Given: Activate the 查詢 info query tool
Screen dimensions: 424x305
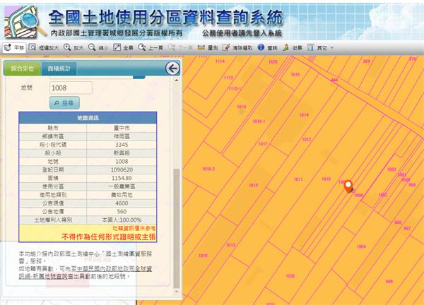Looking at the screenshot, I should tap(268, 48).
